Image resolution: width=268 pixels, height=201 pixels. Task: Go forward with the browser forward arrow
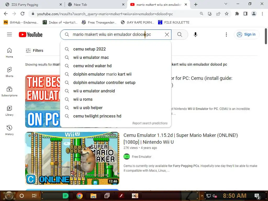coord(14,14)
